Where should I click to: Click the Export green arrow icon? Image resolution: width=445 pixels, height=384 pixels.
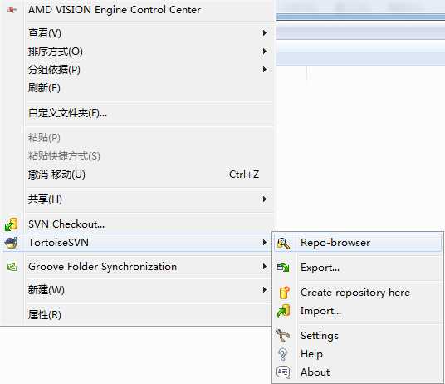(x=283, y=268)
